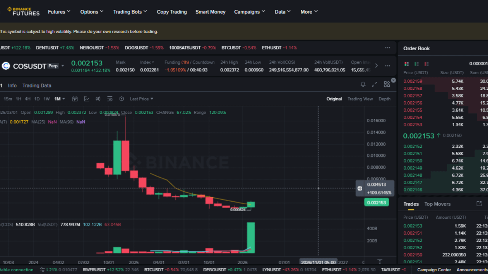Screen dimensions: 488x274
Task: Click bid price 0.002146 in order book
Action: [x=413, y=190]
